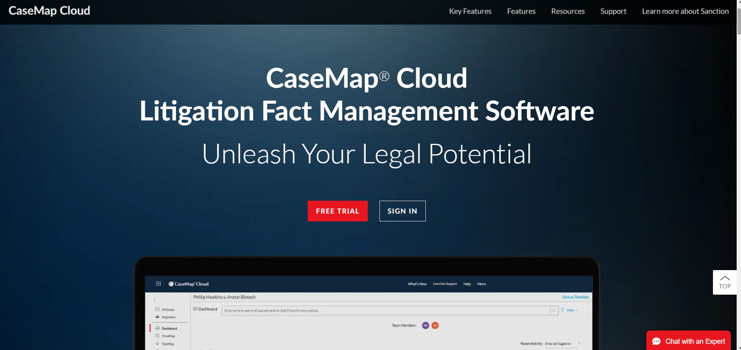Select Dashboard in the preview sidebar
This screenshot has height=350, width=741.
(166, 328)
